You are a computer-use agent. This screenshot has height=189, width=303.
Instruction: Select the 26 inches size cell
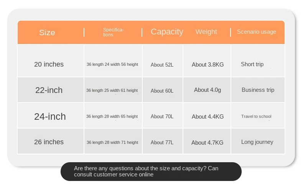pos(49,142)
